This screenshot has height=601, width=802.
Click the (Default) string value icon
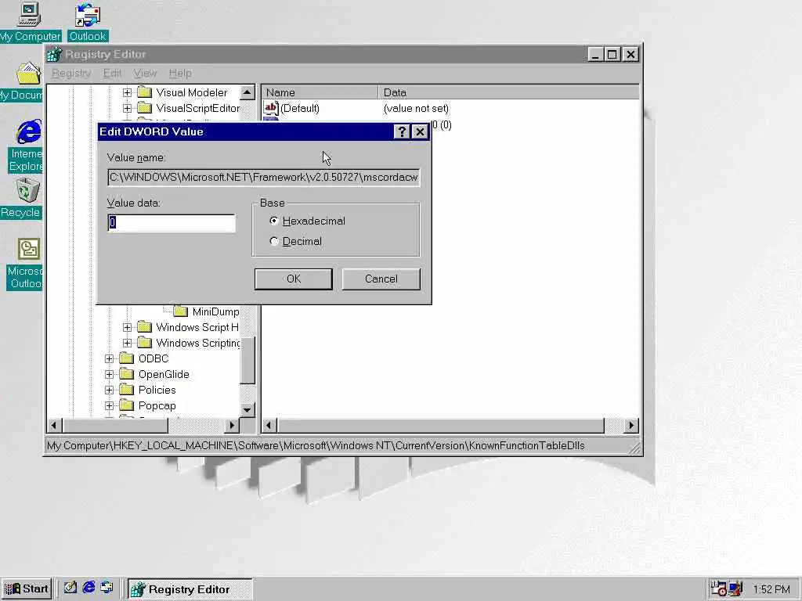271,108
